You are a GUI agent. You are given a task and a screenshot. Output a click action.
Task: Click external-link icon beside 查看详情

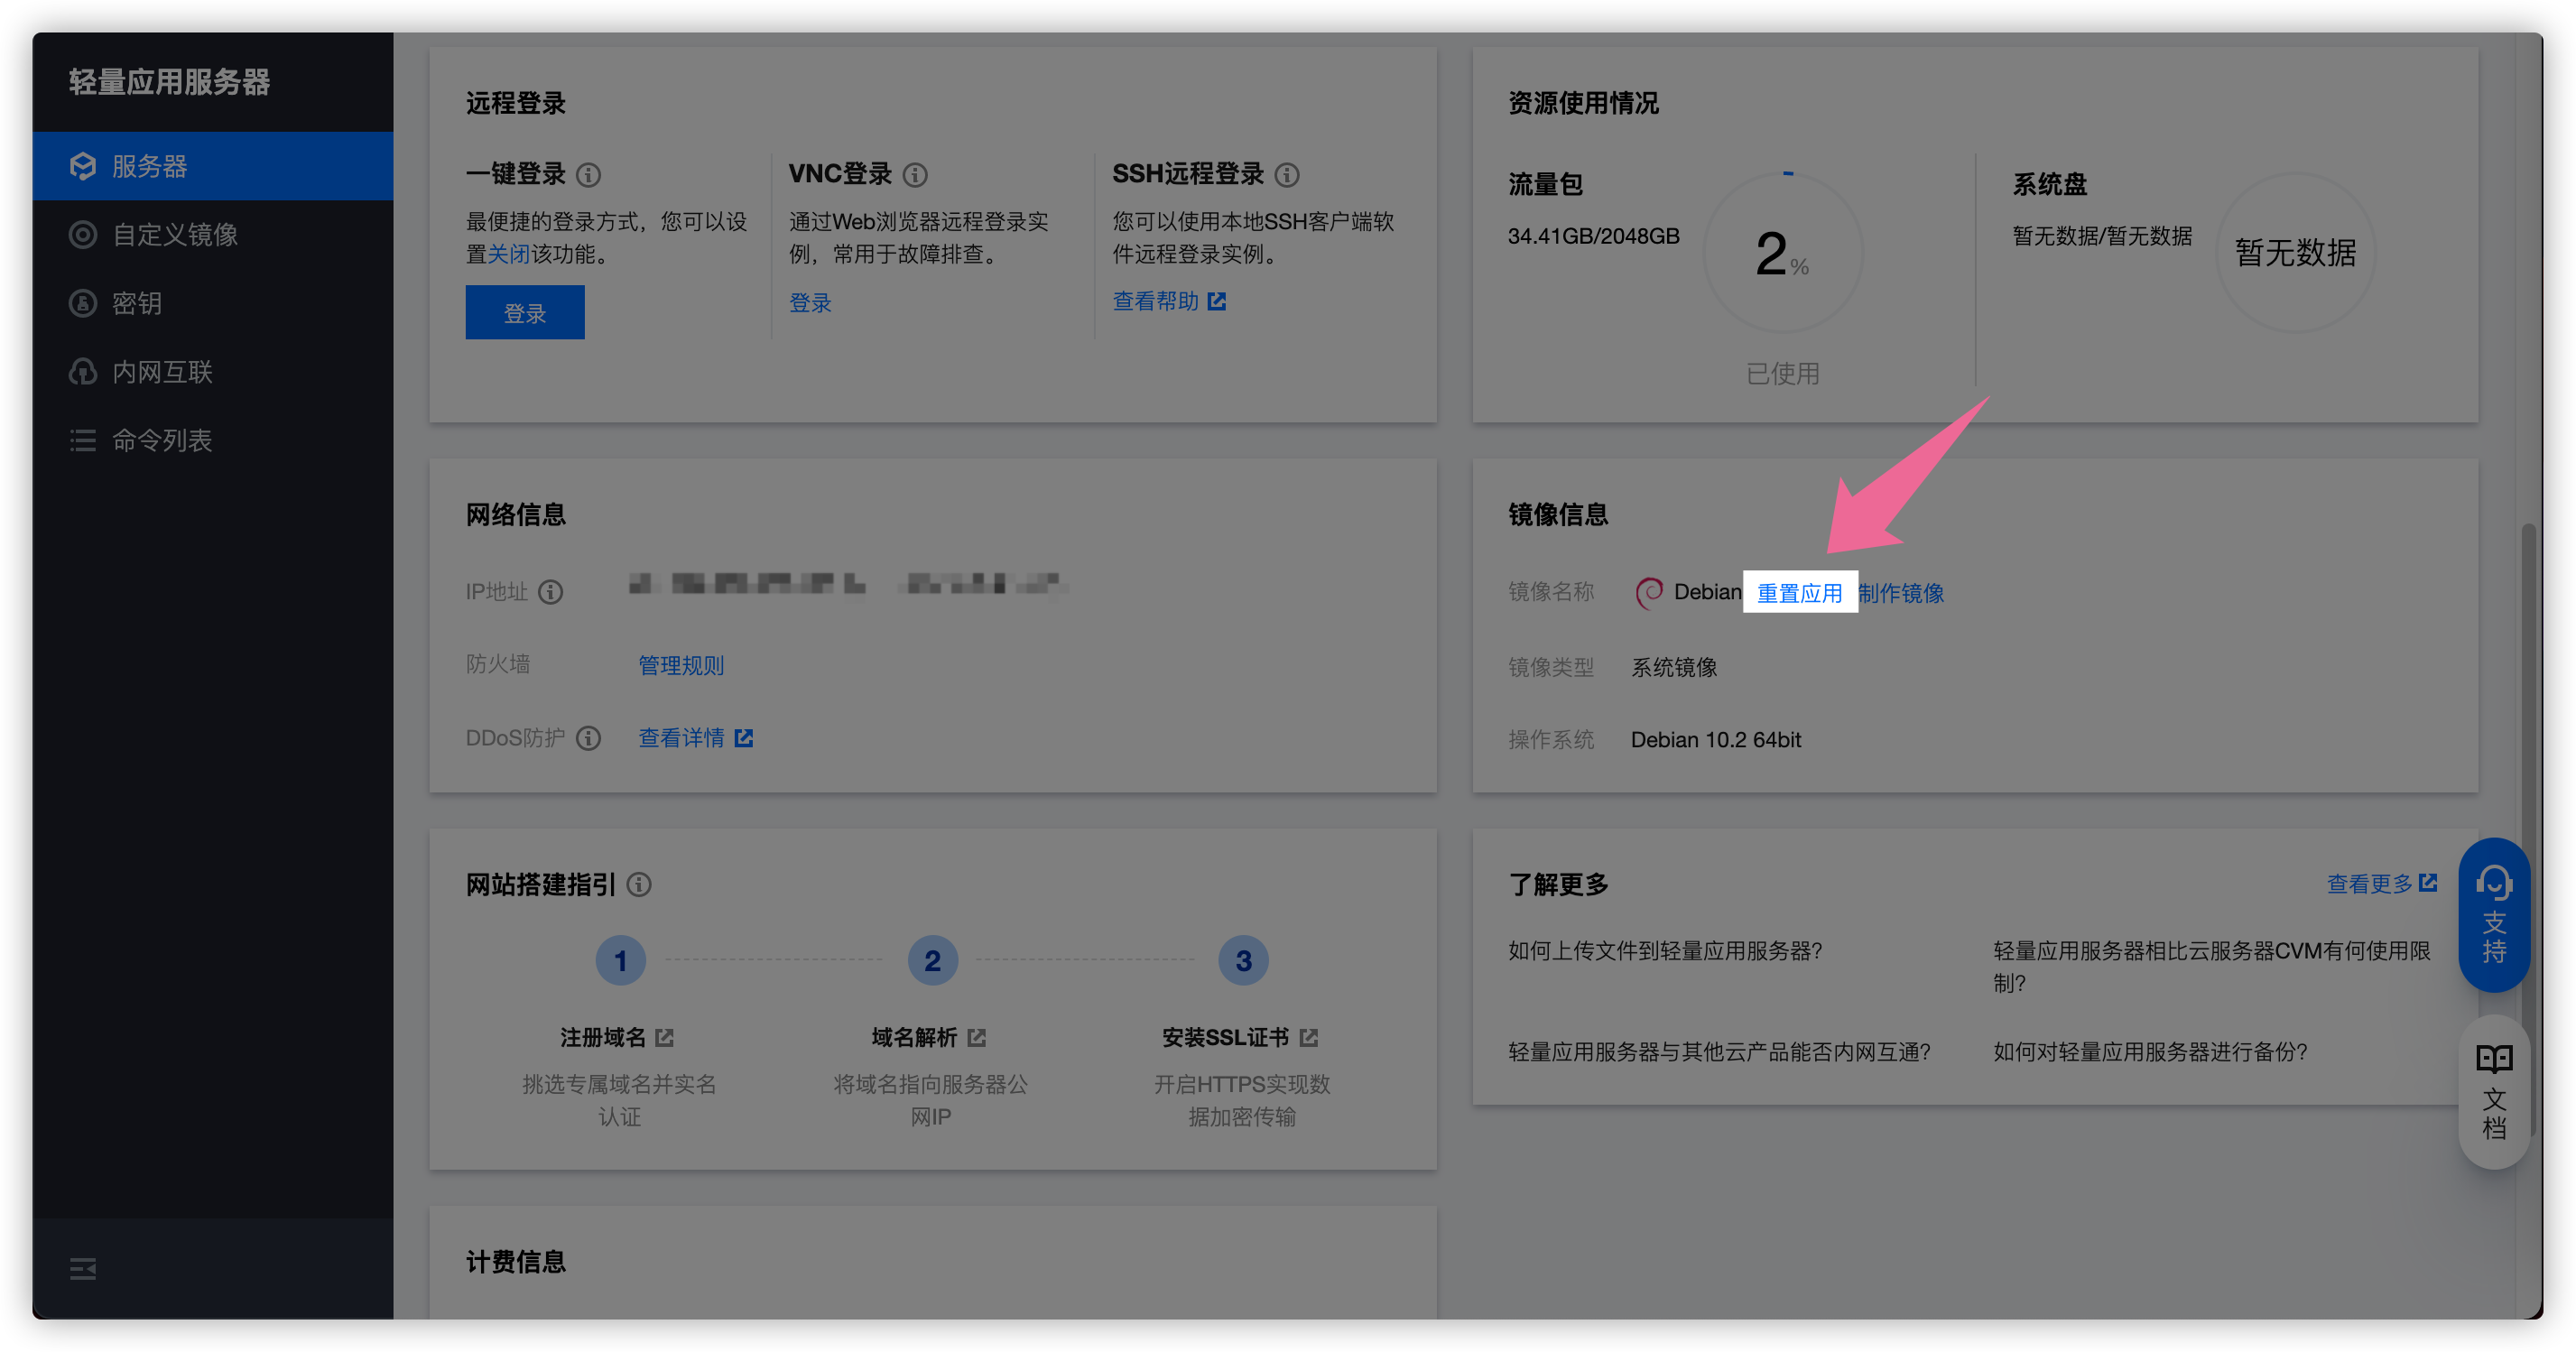pos(743,738)
